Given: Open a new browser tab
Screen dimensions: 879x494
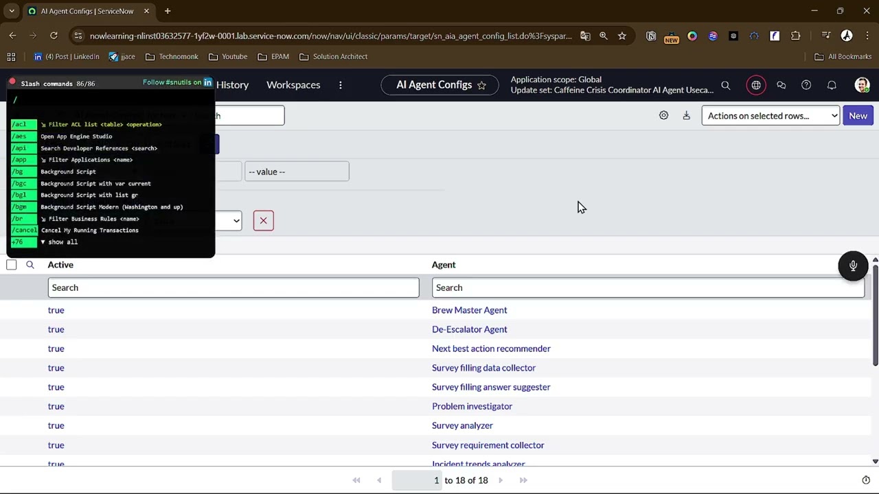Looking at the screenshot, I should click(168, 11).
